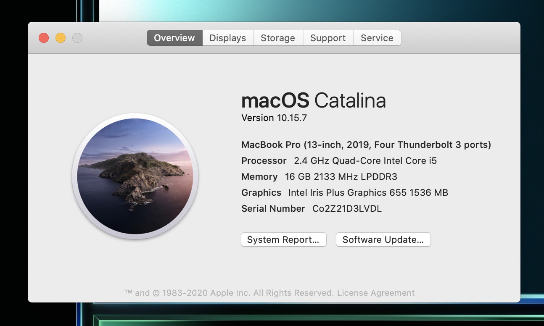The width and height of the screenshot is (544, 326).
Task: Select the Support tab
Action: click(x=328, y=38)
